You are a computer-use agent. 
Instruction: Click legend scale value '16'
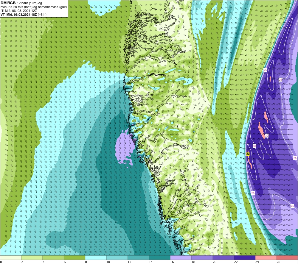[x=172, y=262]
